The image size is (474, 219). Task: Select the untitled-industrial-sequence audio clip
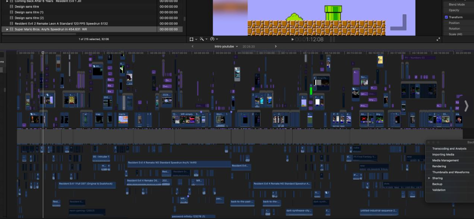pos(379,212)
